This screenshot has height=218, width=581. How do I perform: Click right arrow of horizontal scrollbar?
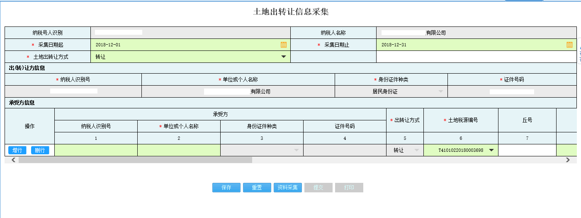tap(568, 160)
